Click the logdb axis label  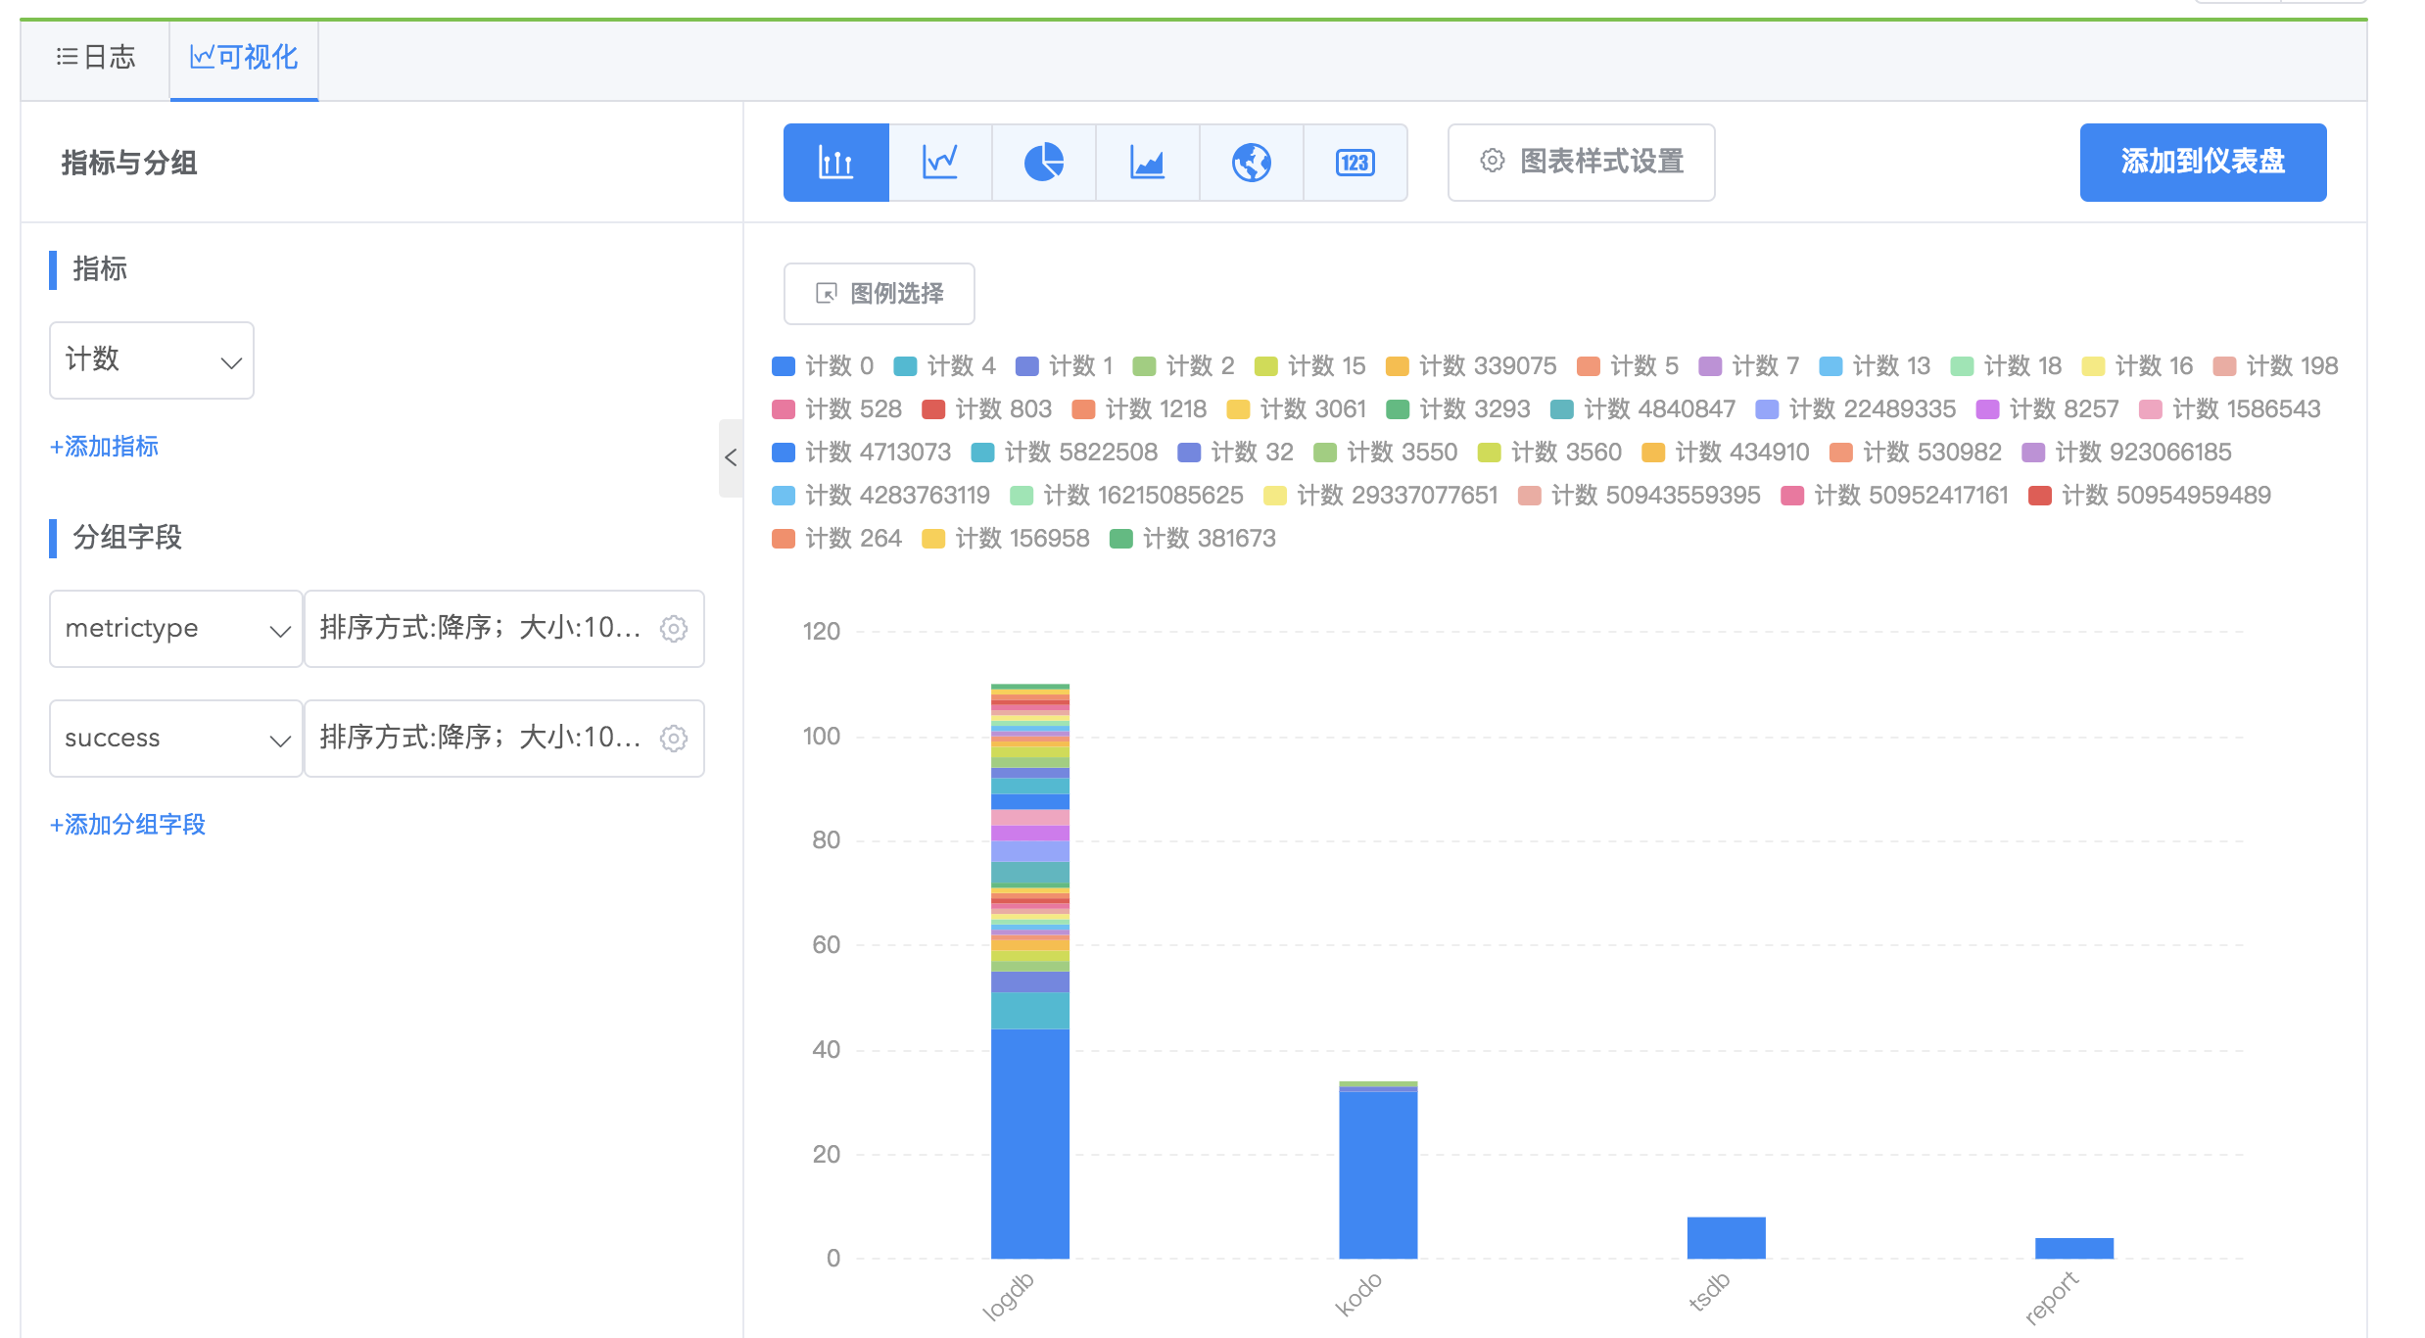click(1009, 1295)
